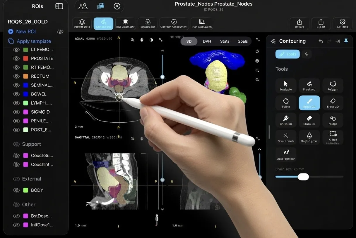Click the Import button
The image size is (356, 238).
pyautogui.click(x=299, y=24)
